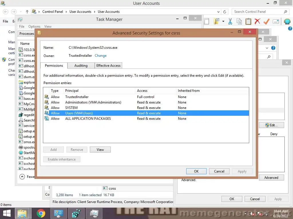Select the ALL APPLICATION PACKAGES entry

click(x=146, y=118)
